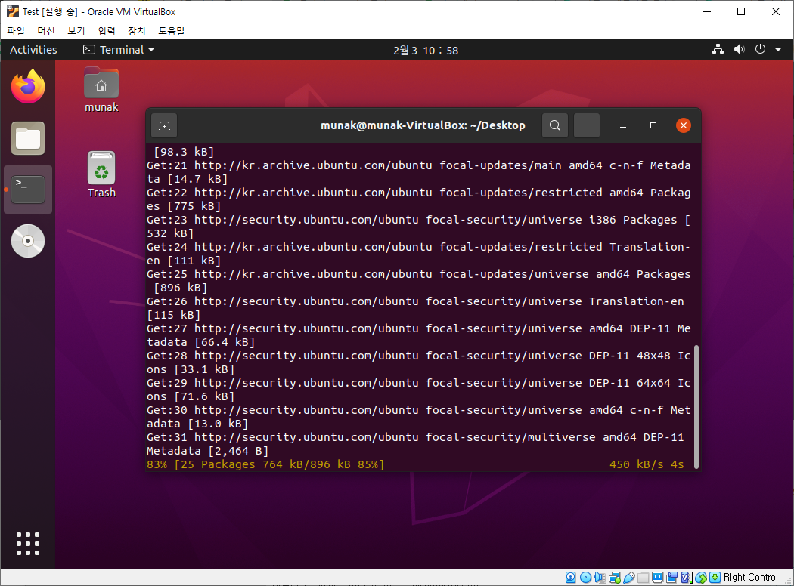Click the VirtualBox window title bar icon
The height and width of the screenshot is (586, 794).
(13, 11)
